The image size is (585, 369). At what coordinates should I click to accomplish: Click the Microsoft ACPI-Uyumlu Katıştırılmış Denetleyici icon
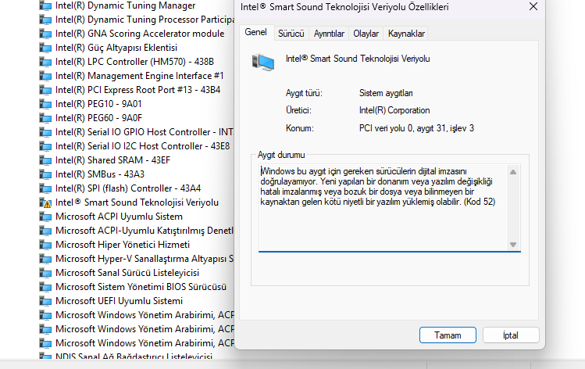(45, 231)
